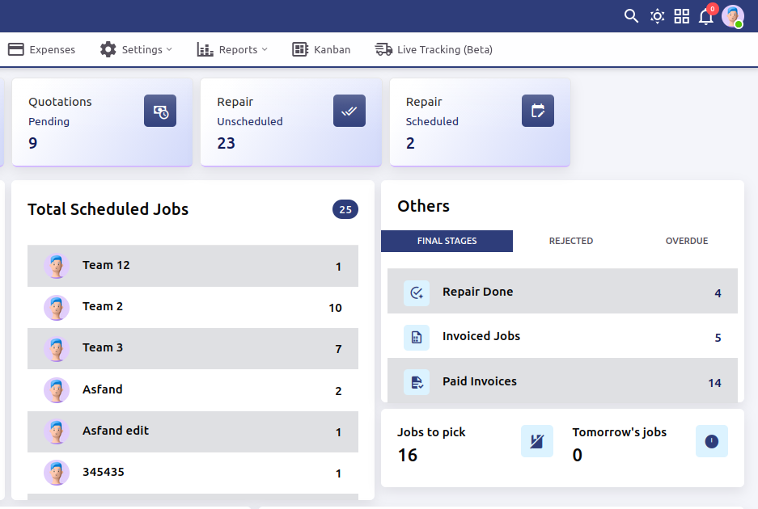Screen dimensions: 758x509
Task: Click the Repair Scheduled forward icon
Action: 538,111
